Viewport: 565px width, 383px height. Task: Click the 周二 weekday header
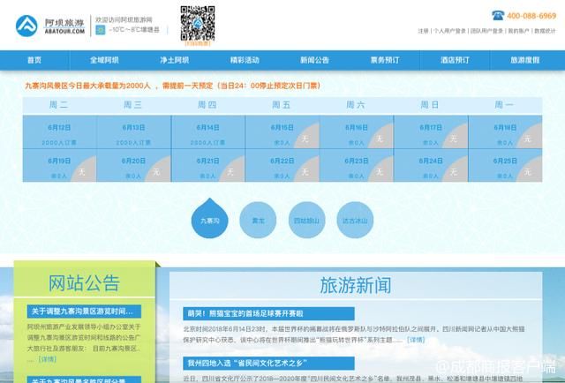[59, 105]
